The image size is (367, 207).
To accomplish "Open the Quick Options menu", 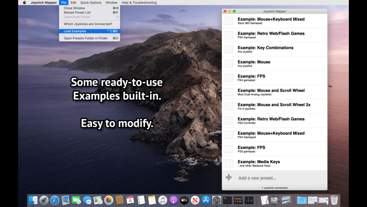I will (91, 3).
